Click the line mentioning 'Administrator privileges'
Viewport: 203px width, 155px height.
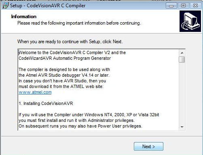pos(76,120)
